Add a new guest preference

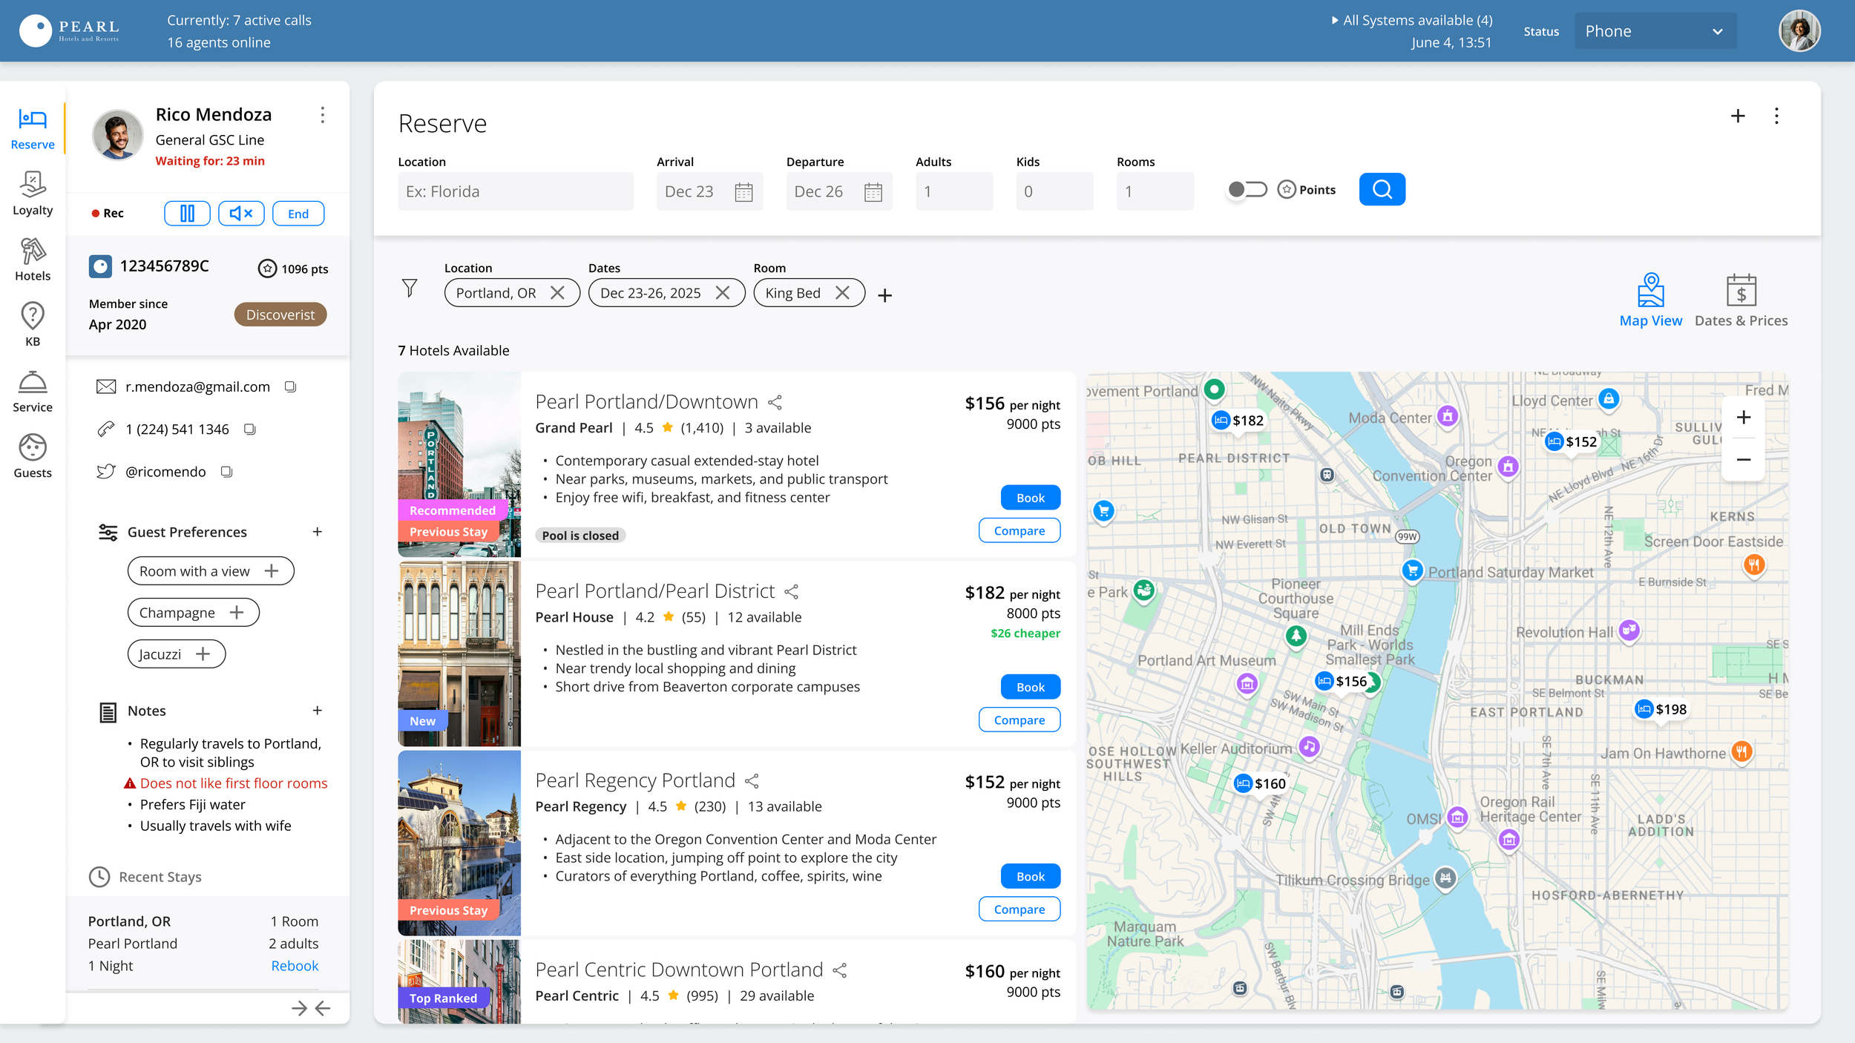click(318, 532)
